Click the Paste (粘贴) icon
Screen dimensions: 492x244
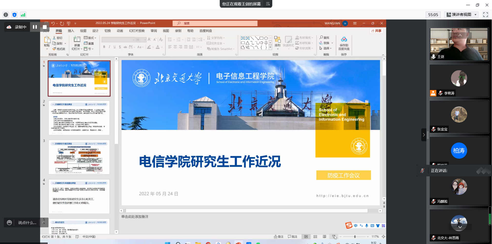[47, 40]
